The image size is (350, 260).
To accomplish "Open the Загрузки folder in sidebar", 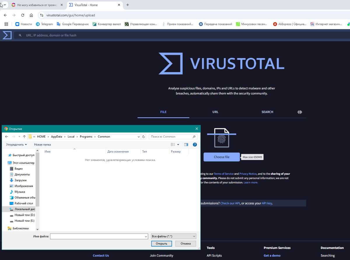I will click(20, 180).
